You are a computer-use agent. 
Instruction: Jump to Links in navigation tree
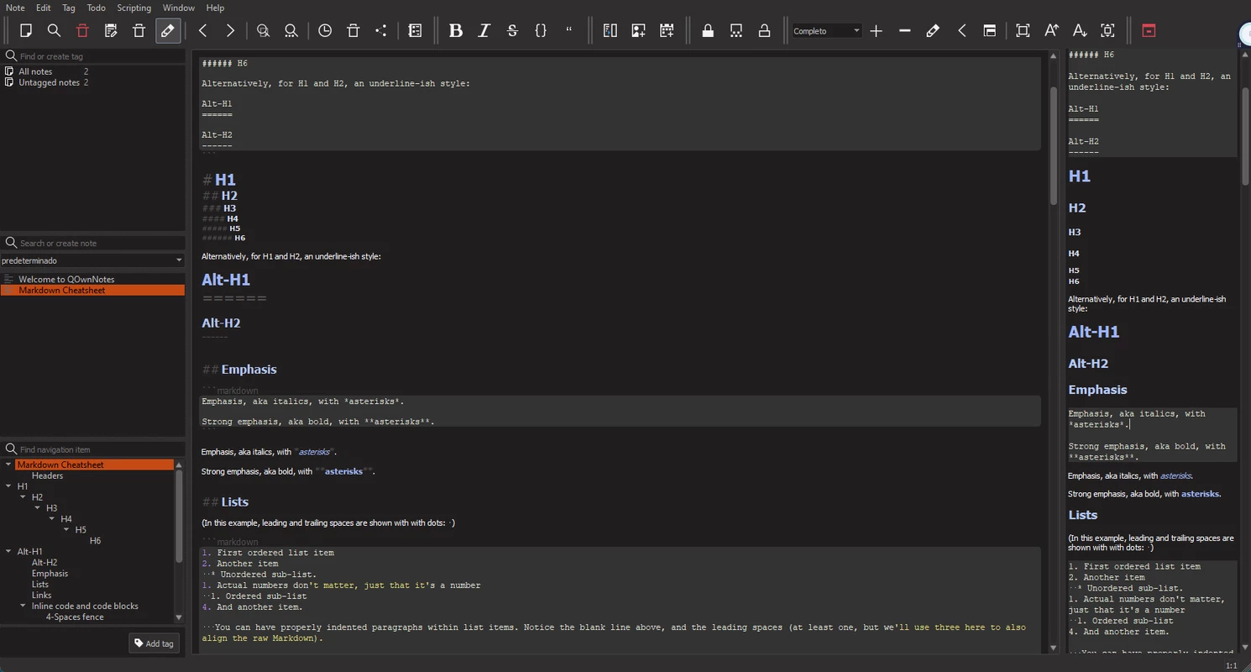pyautogui.click(x=42, y=596)
